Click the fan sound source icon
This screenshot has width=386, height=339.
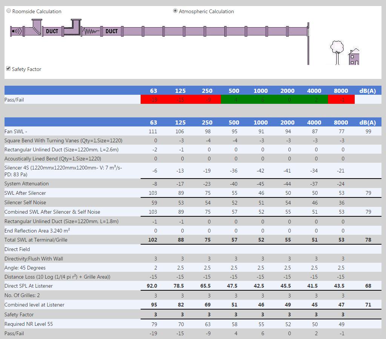coord(16,31)
